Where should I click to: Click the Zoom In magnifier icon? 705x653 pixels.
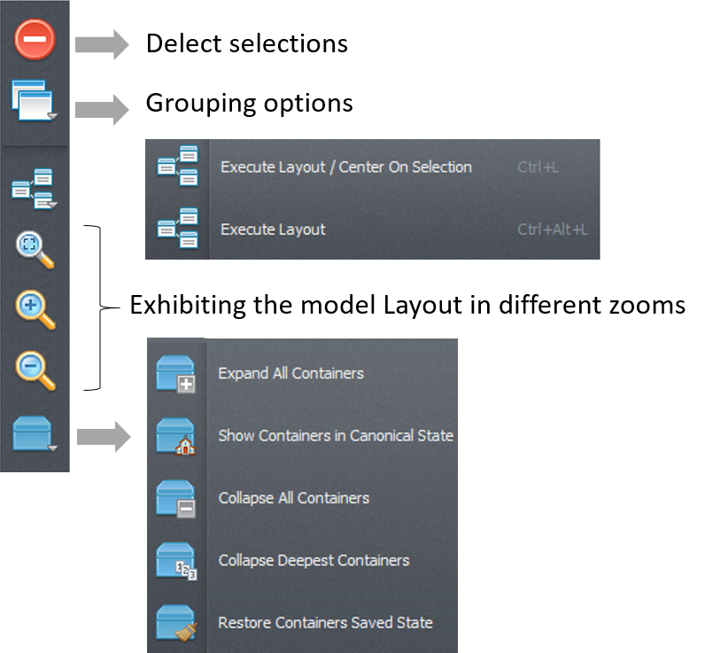click(35, 310)
